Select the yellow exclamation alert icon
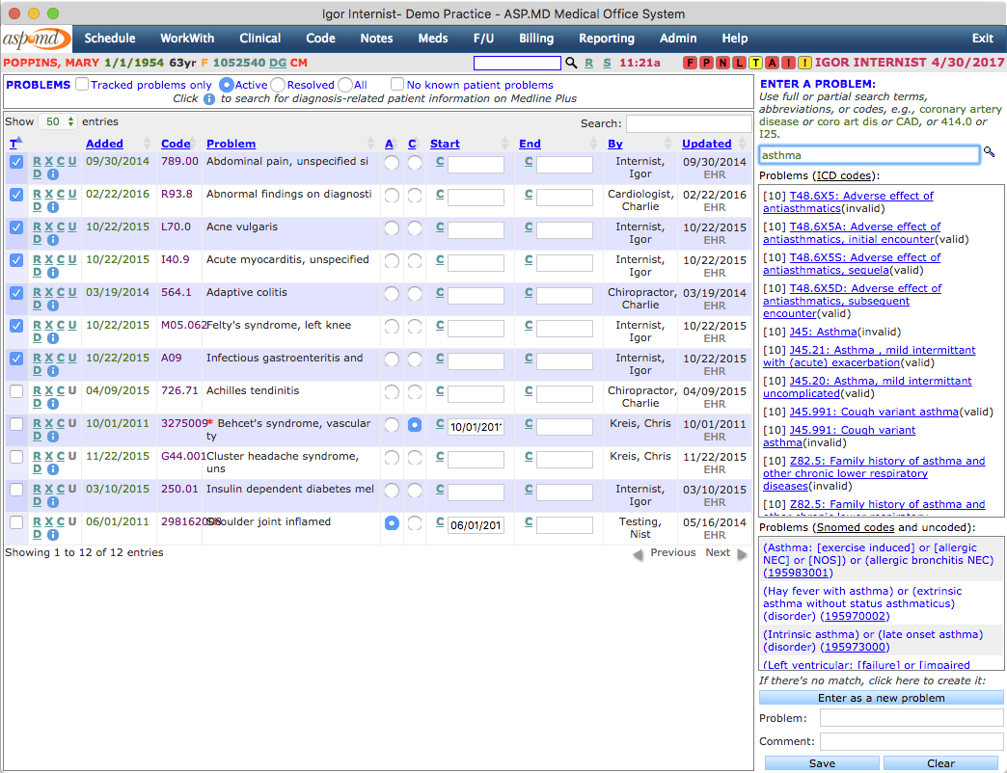The image size is (1007, 773). tap(804, 62)
